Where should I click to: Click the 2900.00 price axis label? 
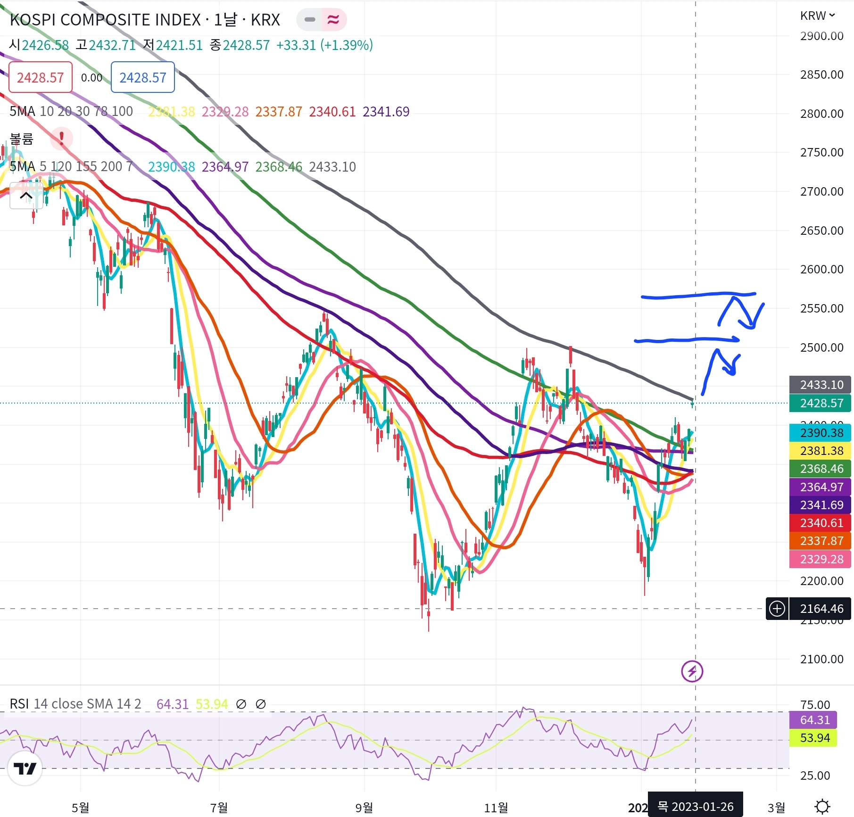tap(822, 36)
